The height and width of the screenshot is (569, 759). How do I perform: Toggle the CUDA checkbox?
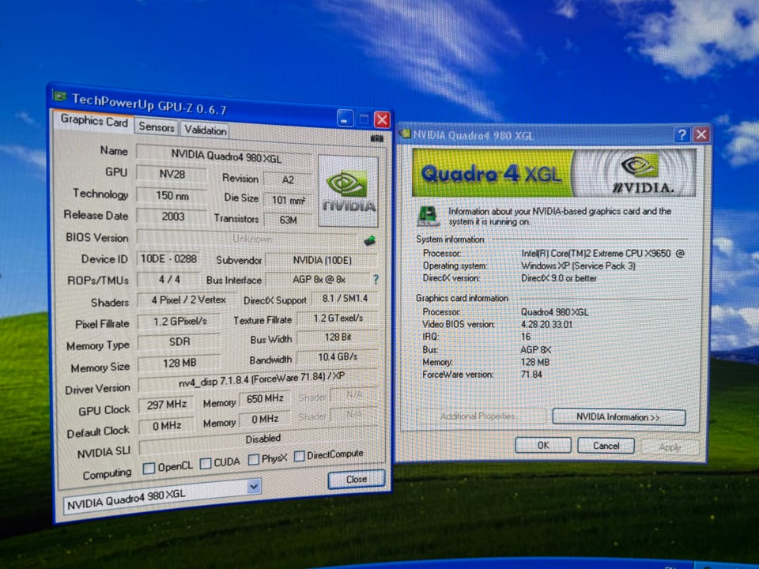[x=206, y=463]
